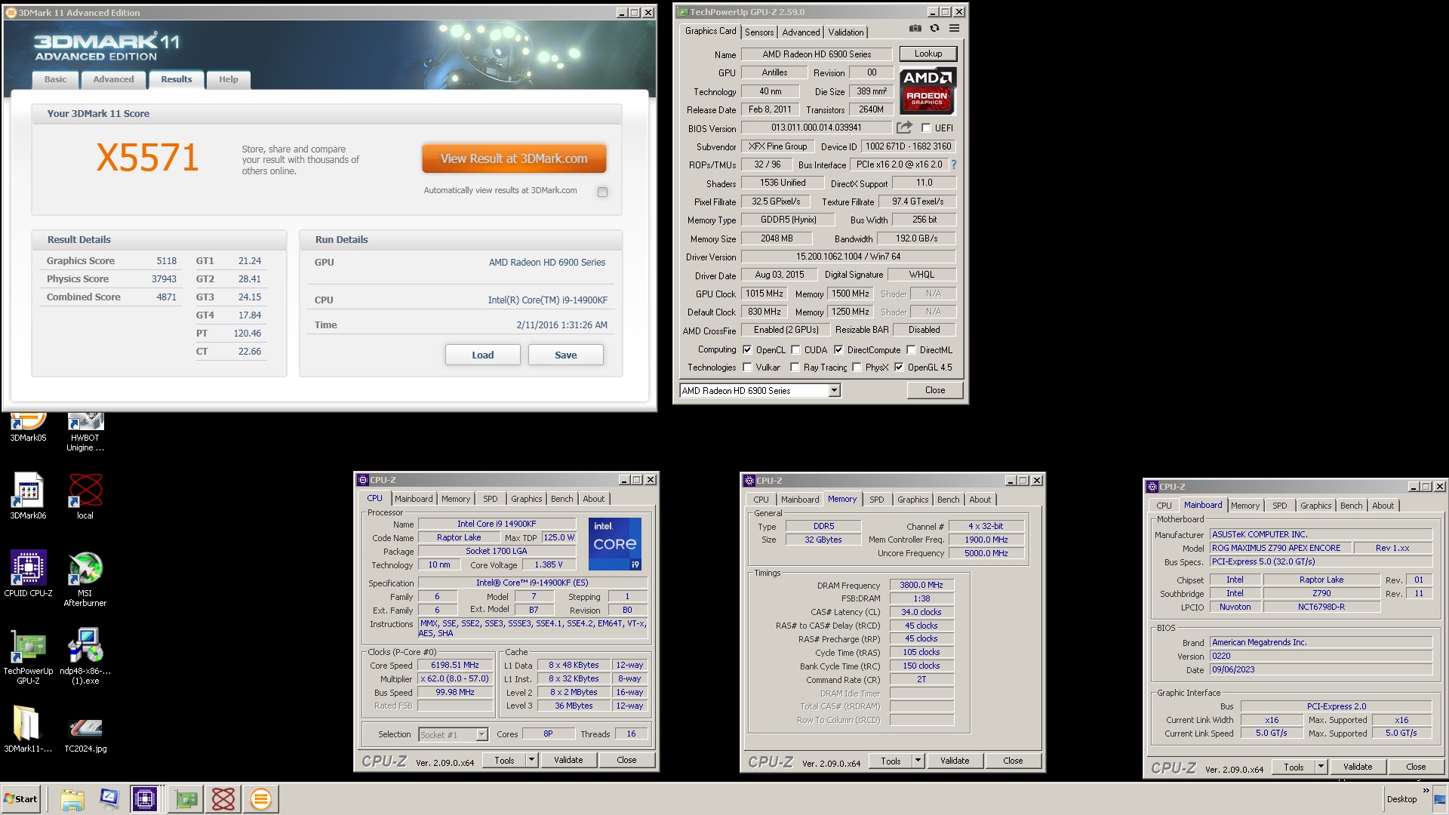The height and width of the screenshot is (815, 1449).
Task: Expand the taskbar Desktop toolbar chevron
Action: click(x=1426, y=791)
